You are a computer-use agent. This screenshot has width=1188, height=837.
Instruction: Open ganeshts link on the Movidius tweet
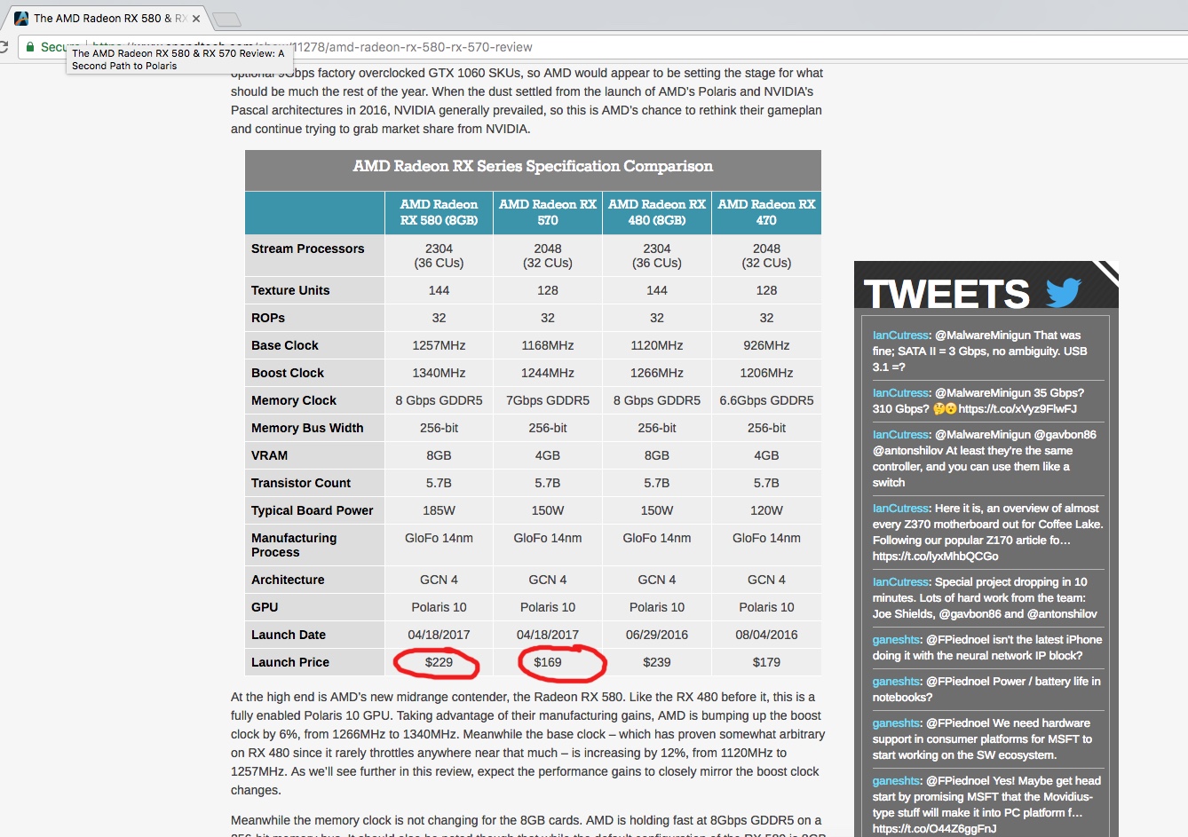896,781
